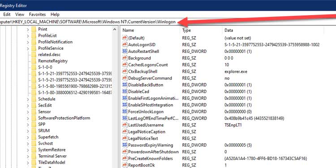Expand the Sensor key
The height and width of the screenshot is (168, 336).
(x=28, y=112)
